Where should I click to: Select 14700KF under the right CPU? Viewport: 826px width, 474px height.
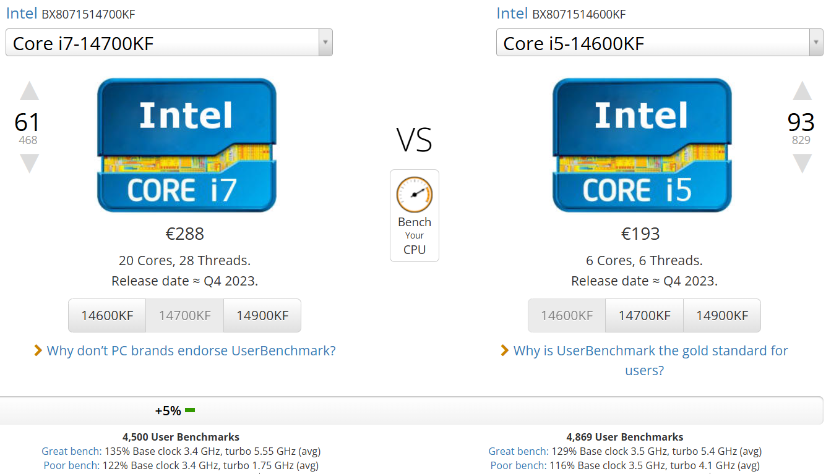(x=644, y=316)
